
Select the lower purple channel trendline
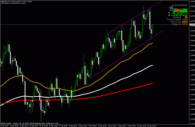pyautogui.click(x=126, y=55)
